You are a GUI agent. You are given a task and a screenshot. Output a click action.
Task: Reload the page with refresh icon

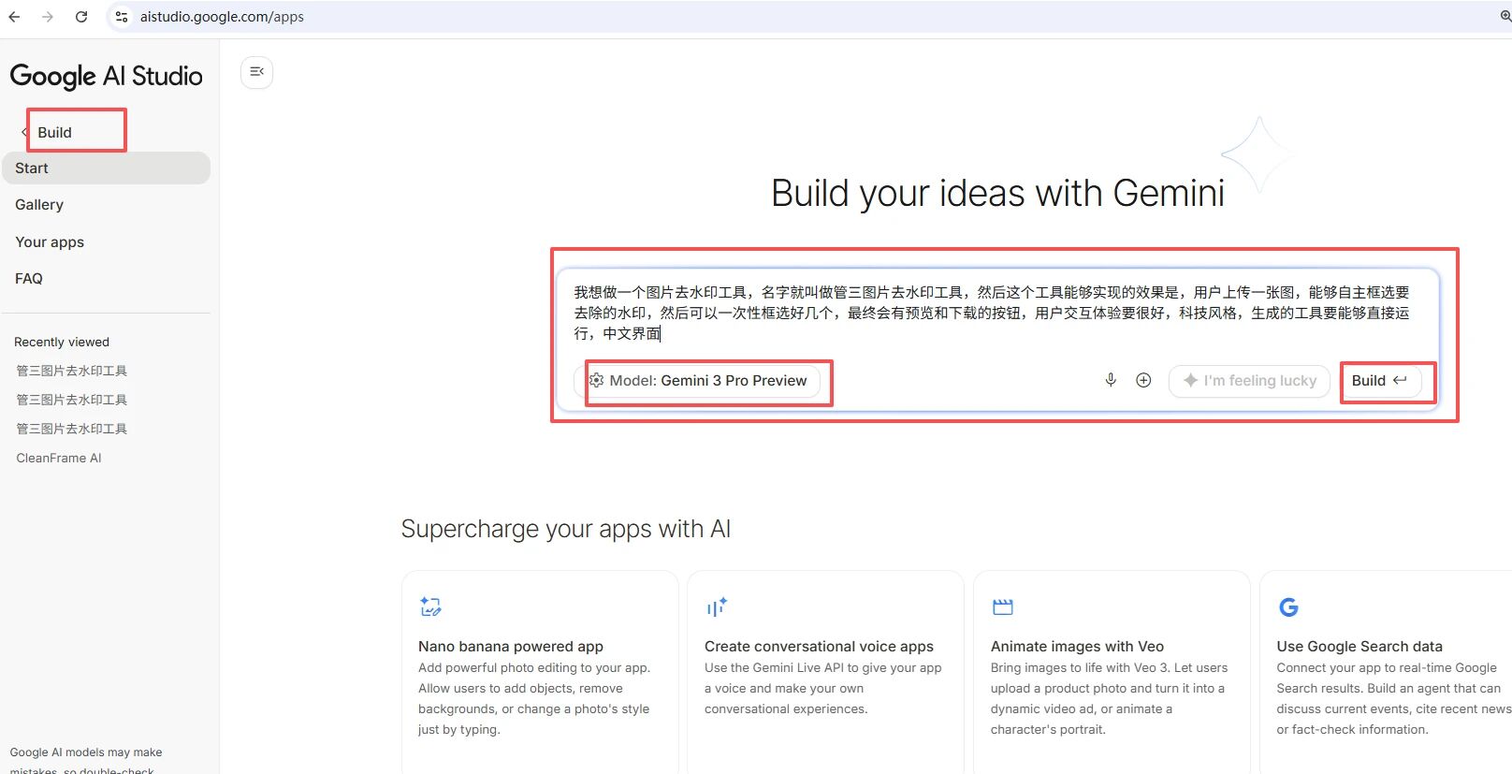[81, 17]
